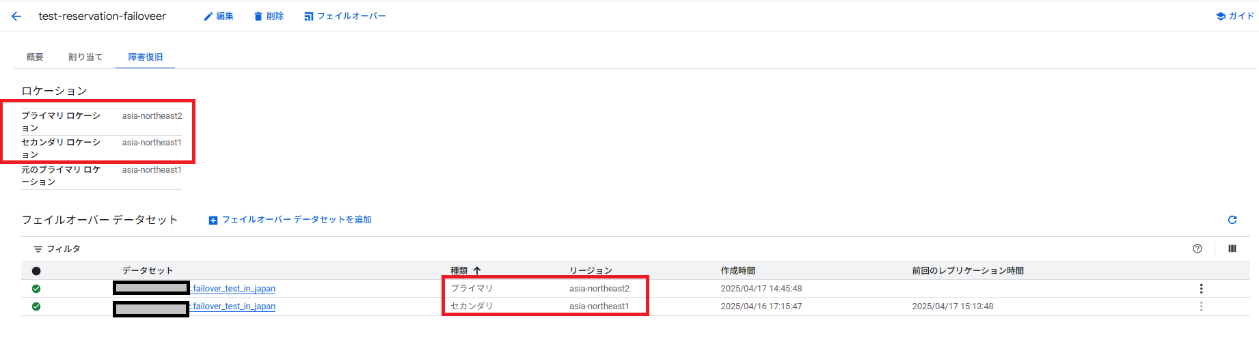This screenshot has height=342, width=1259.
Task: Go back using the left arrow icon
Action: click(16, 16)
